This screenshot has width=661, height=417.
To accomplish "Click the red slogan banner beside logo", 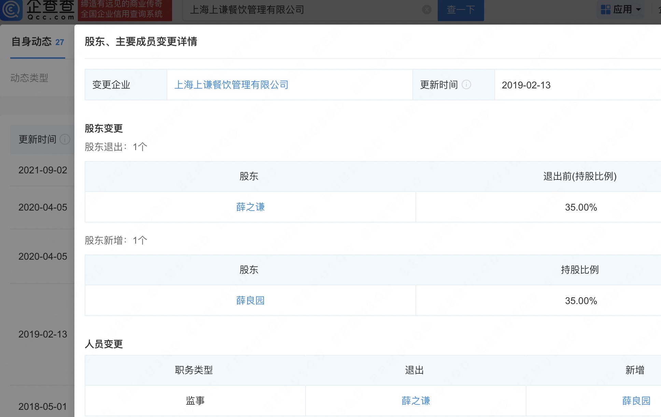I will click(x=125, y=10).
